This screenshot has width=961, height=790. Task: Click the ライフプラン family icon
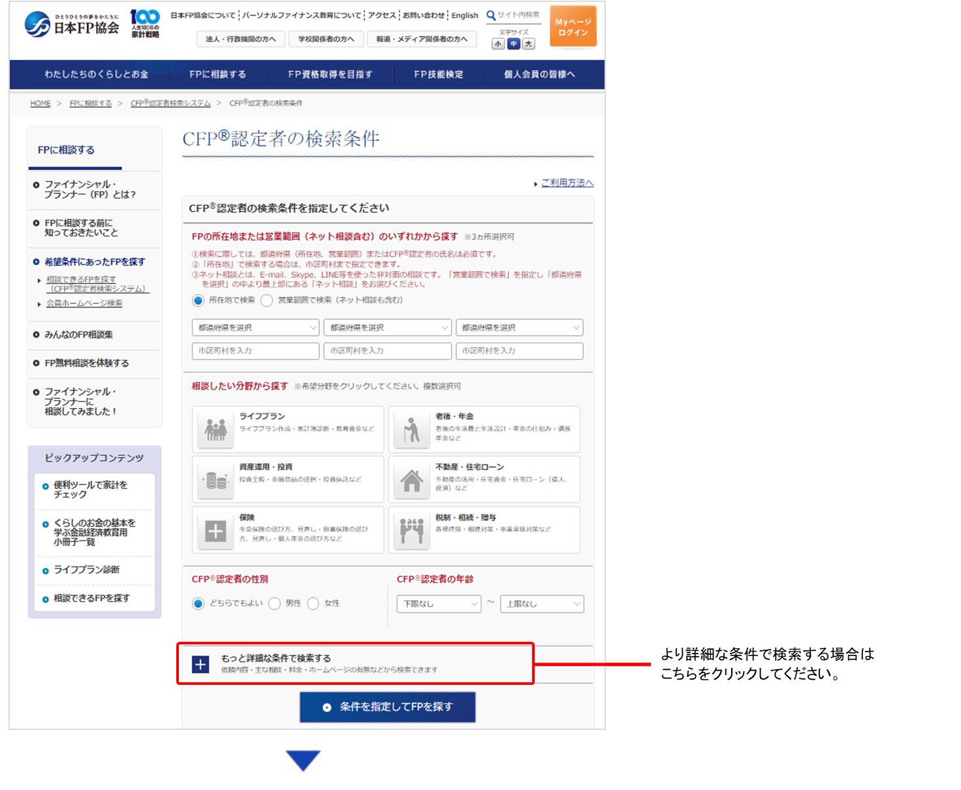pyautogui.click(x=215, y=429)
